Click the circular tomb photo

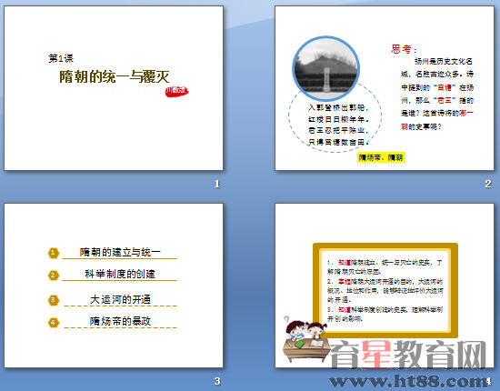[325, 68]
